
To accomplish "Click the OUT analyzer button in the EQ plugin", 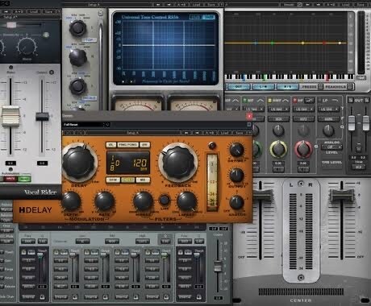I will pos(239,87).
